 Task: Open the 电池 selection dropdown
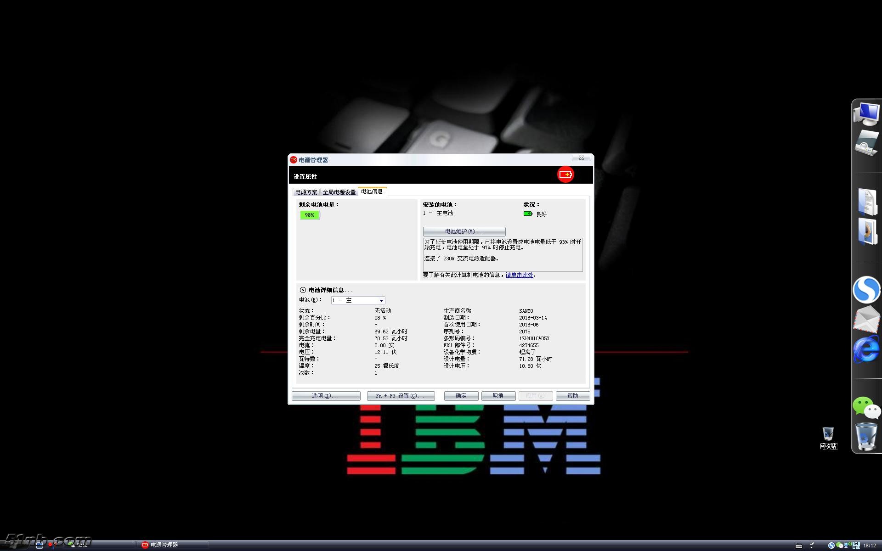pos(381,300)
